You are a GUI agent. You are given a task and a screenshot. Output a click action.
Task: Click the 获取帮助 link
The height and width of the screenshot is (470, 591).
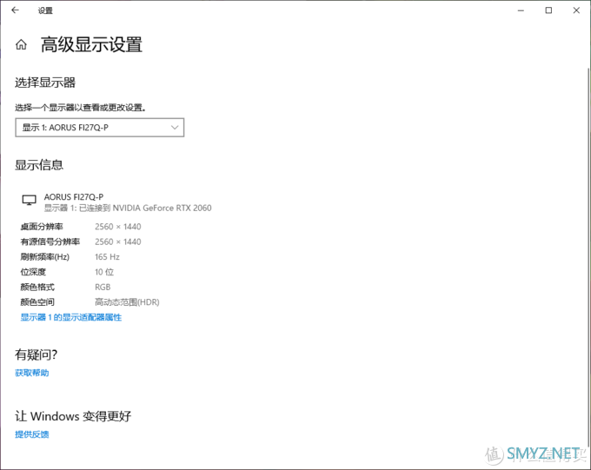click(31, 373)
